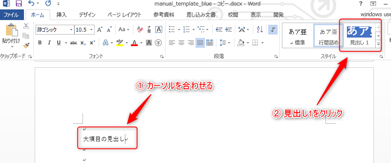Open the Asian layout (拡張書式) menu
Screen dimensions: 391x163
tap(244, 29)
